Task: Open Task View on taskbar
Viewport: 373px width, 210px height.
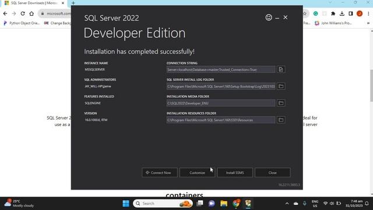Action: coord(200,204)
